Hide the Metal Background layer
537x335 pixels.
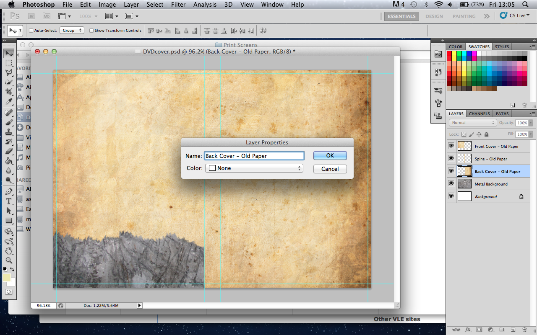(x=451, y=183)
